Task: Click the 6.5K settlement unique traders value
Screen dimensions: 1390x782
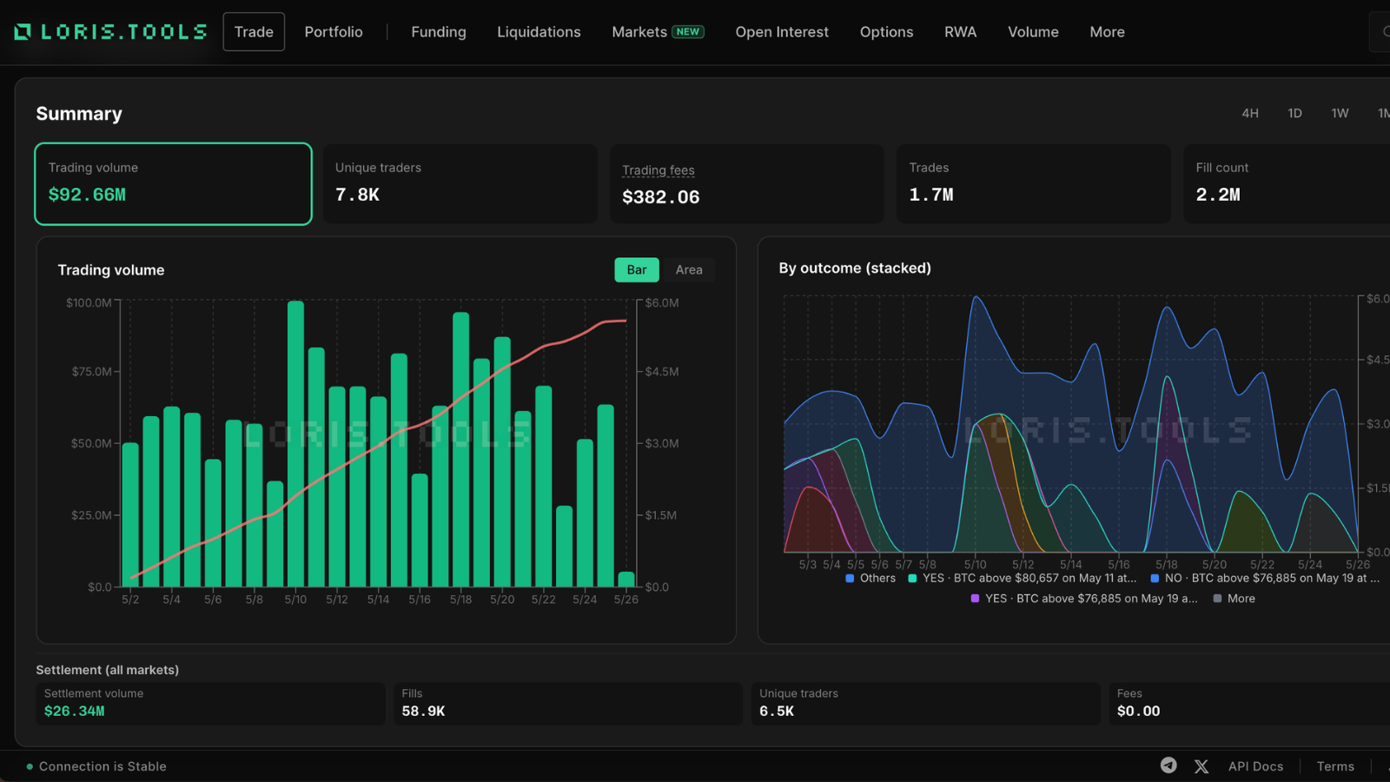Action: [777, 711]
